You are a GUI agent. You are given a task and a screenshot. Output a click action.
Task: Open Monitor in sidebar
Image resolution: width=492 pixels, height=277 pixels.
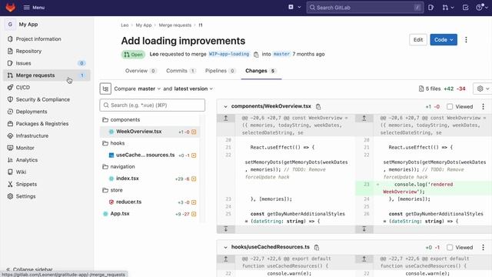point(25,148)
